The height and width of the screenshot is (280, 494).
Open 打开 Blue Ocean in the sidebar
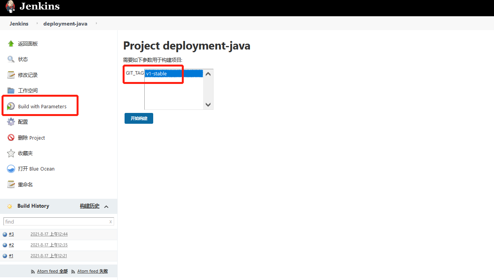[36, 169]
